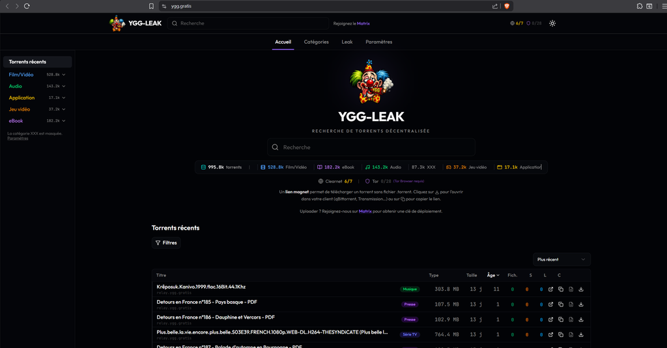The height and width of the screenshot is (348, 667).
Task: Click the 37.2k Jeu vidéo stat chip
Action: coord(466,167)
